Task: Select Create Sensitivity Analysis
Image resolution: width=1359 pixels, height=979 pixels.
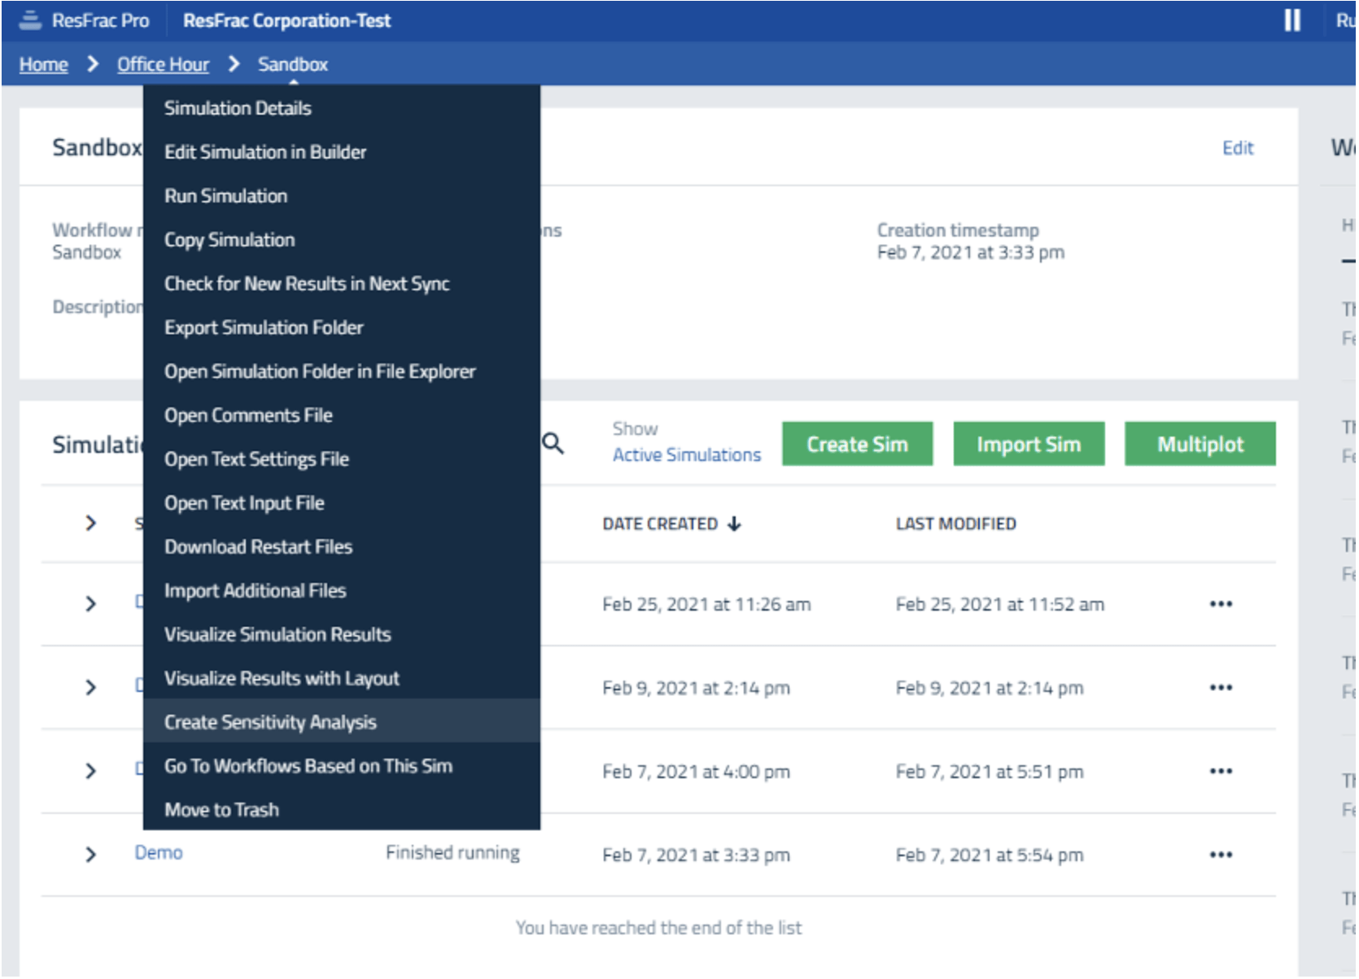Action: [x=342, y=721]
